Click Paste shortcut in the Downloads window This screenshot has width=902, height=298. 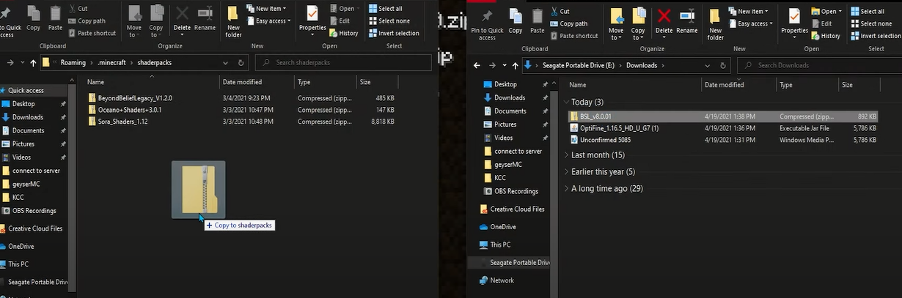[574, 35]
